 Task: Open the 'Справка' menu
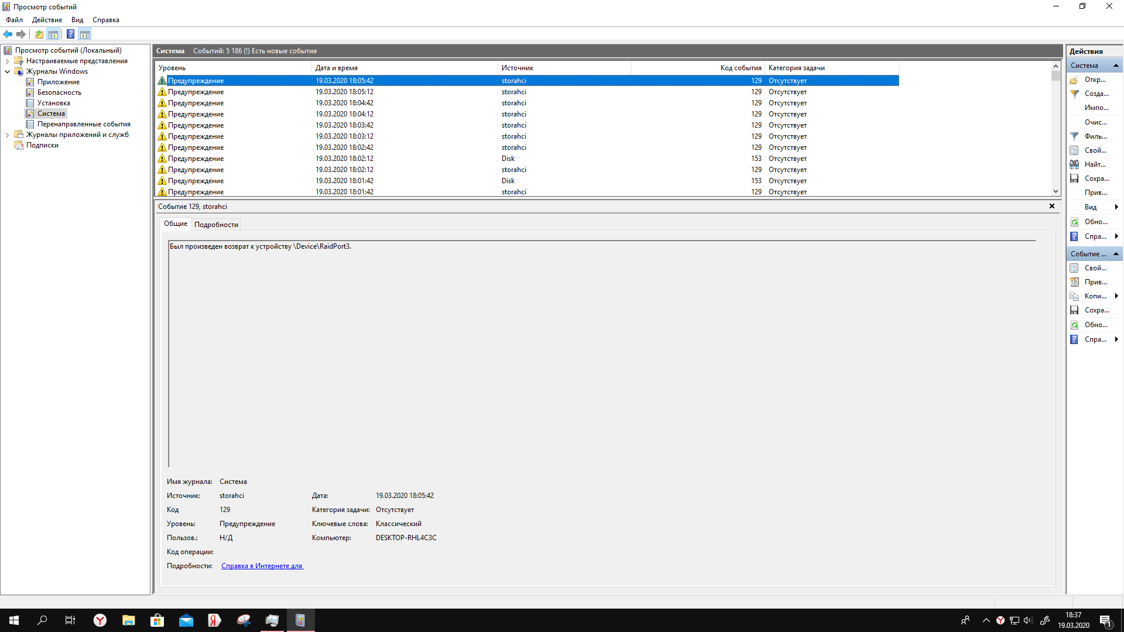[106, 20]
